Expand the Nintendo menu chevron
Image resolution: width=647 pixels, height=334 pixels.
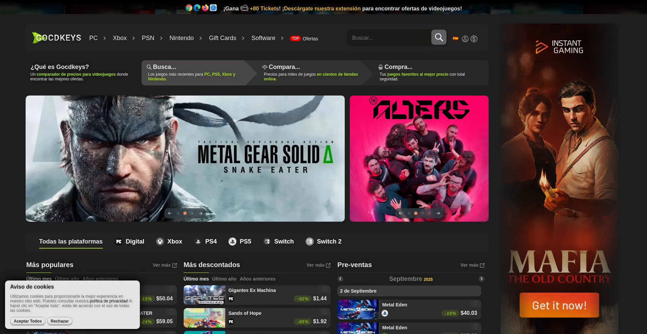[201, 38]
